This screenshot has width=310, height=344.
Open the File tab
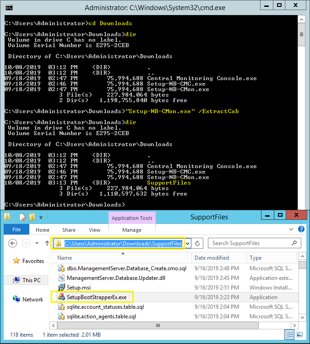coord(16,229)
